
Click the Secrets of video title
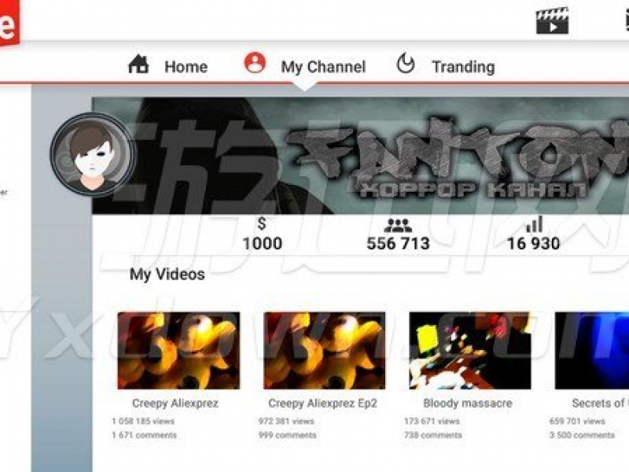coord(600,403)
